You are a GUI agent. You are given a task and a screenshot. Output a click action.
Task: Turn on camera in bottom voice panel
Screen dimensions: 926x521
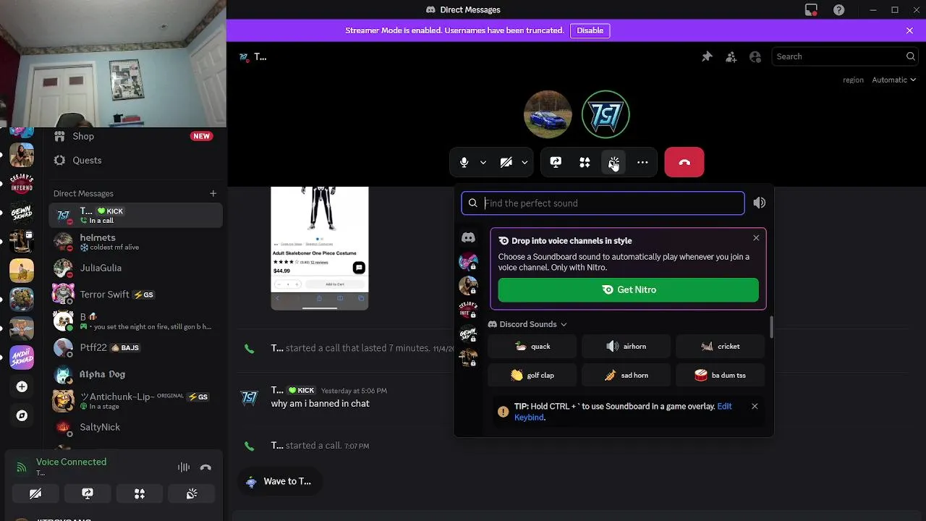tap(35, 494)
